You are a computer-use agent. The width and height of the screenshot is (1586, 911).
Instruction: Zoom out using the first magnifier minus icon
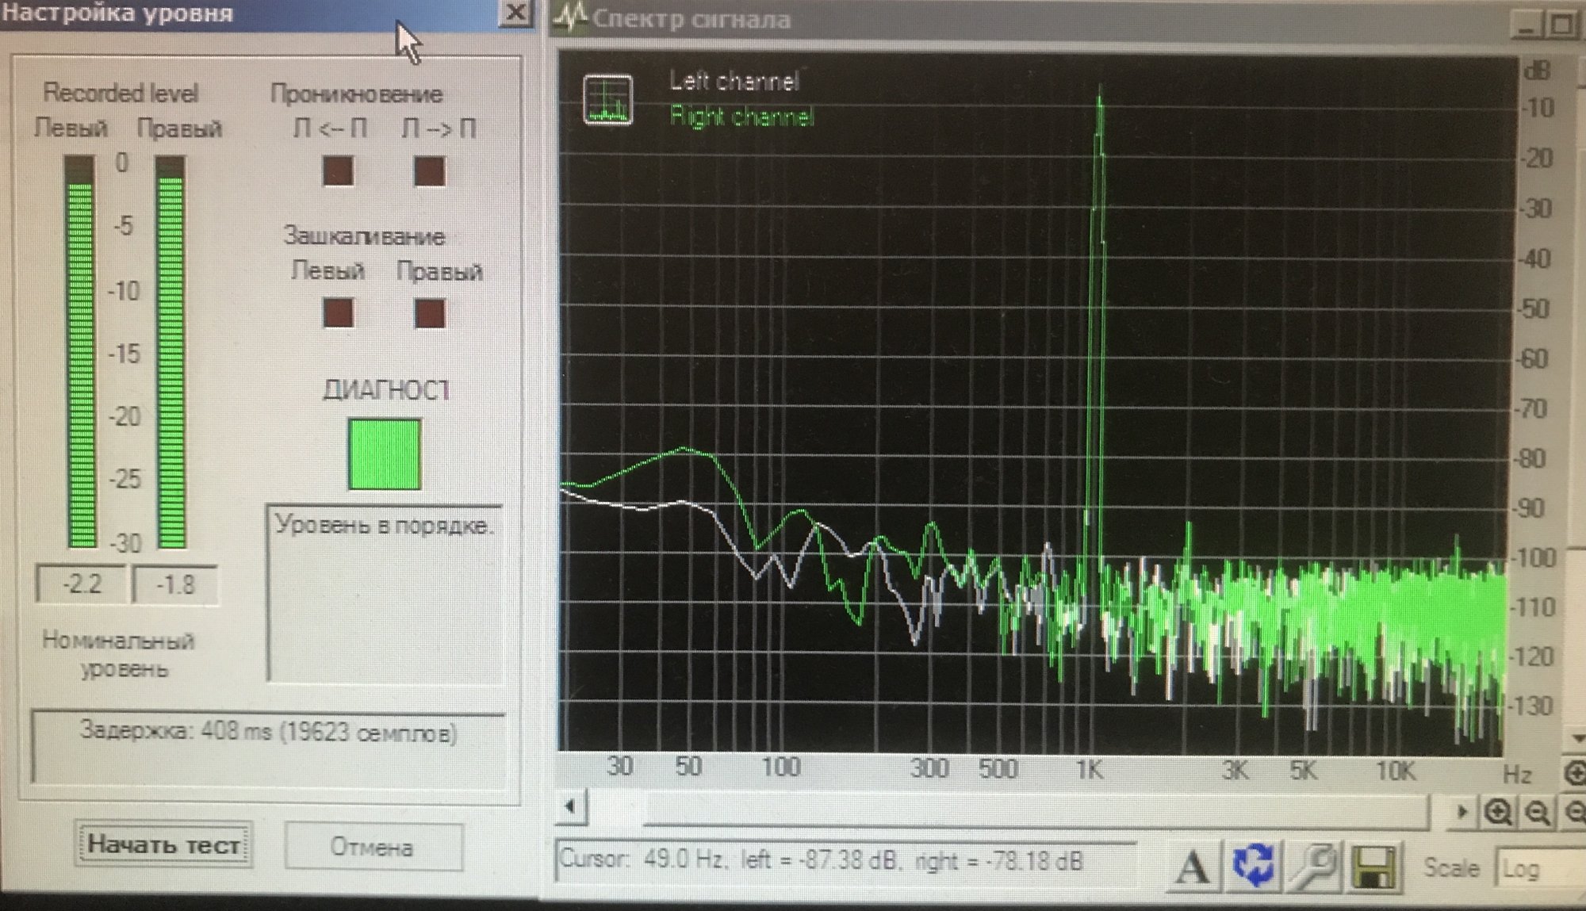(1538, 813)
